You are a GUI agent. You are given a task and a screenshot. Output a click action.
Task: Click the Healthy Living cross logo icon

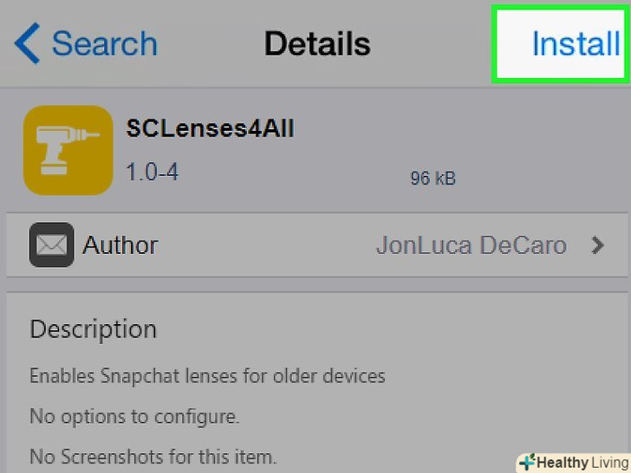(527, 462)
